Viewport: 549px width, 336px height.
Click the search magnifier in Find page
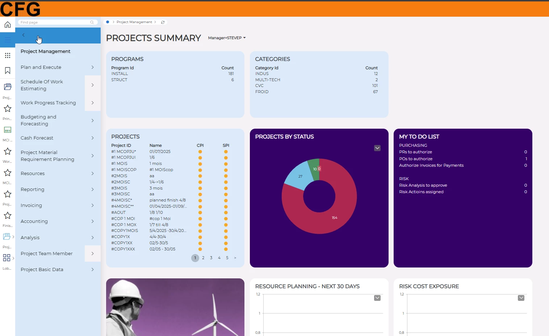(92, 22)
